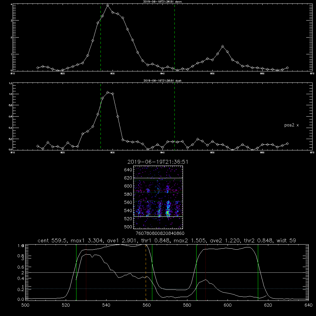
Task: Click the peak diamond marker in dusk plot
Action: point(108,93)
